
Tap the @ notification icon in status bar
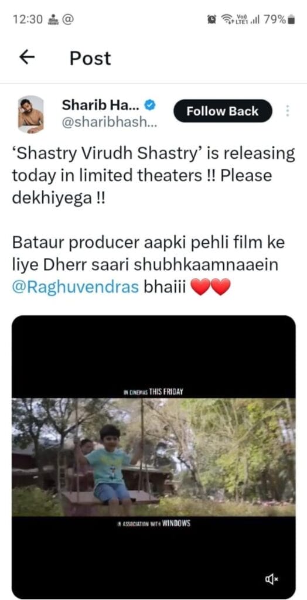point(68,19)
